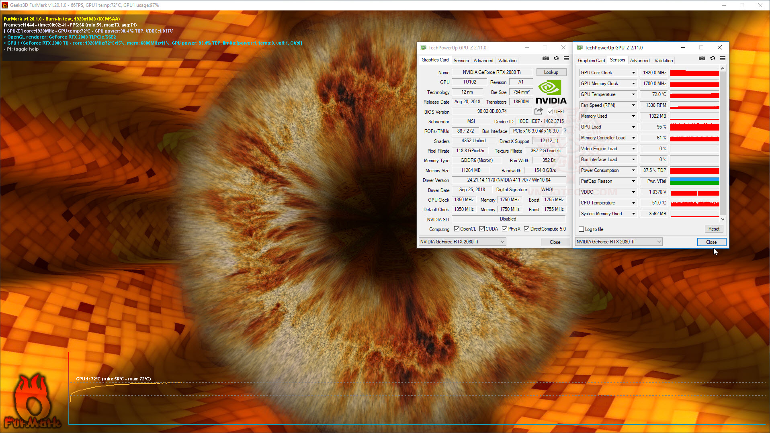The height and width of the screenshot is (433, 770).
Task: Click the refresh icon in the GPU-Z Graphics Card window
Action: pos(556,59)
